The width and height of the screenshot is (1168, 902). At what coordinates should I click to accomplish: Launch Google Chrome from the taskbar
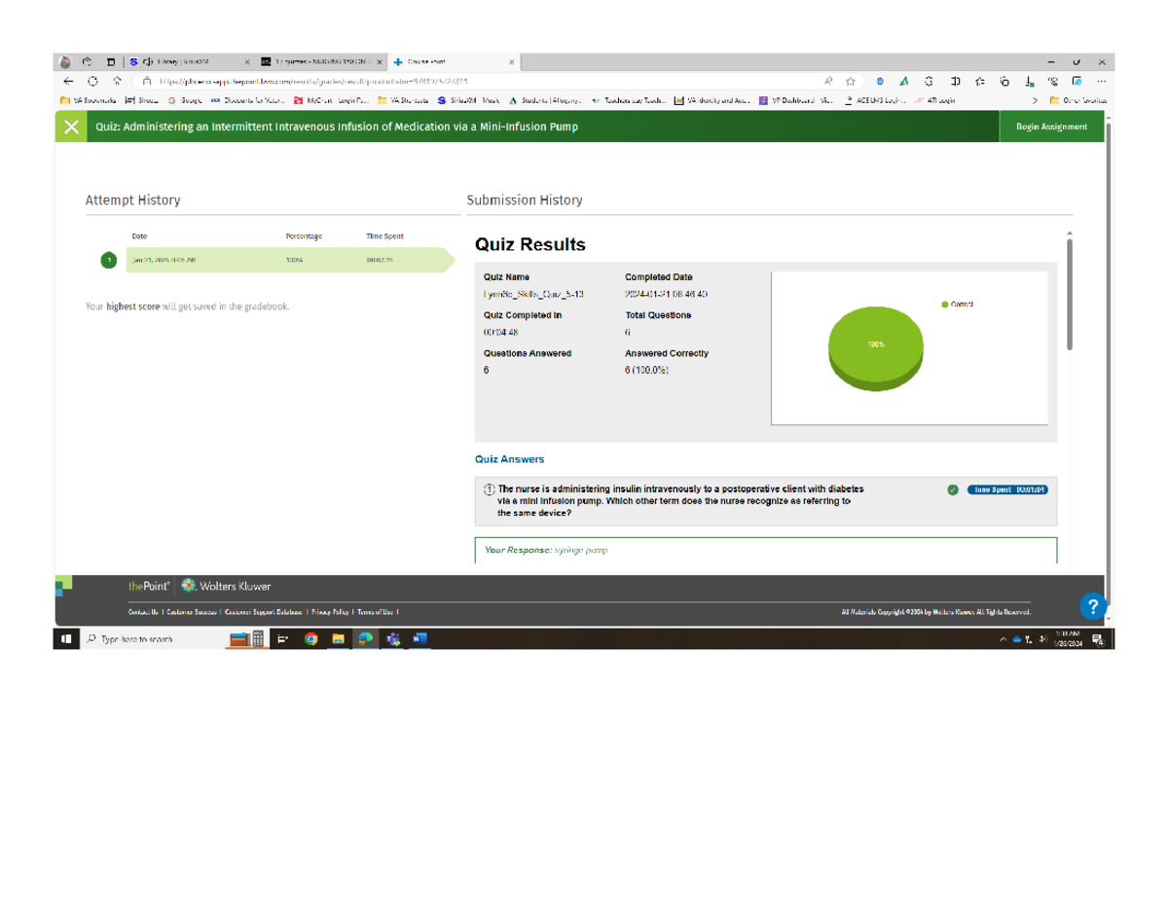point(310,639)
